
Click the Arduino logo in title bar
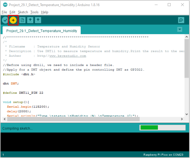coord(5,5)
